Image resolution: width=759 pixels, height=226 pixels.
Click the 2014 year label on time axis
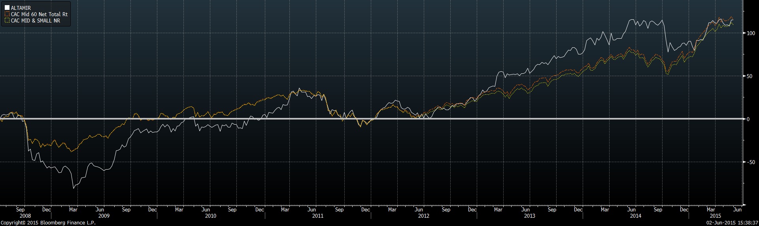click(x=635, y=216)
